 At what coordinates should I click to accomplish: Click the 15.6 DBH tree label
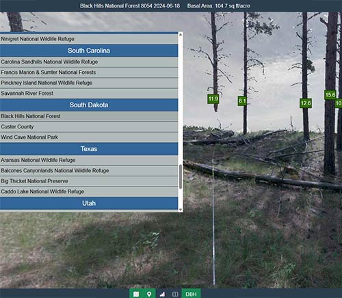[330, 95]
